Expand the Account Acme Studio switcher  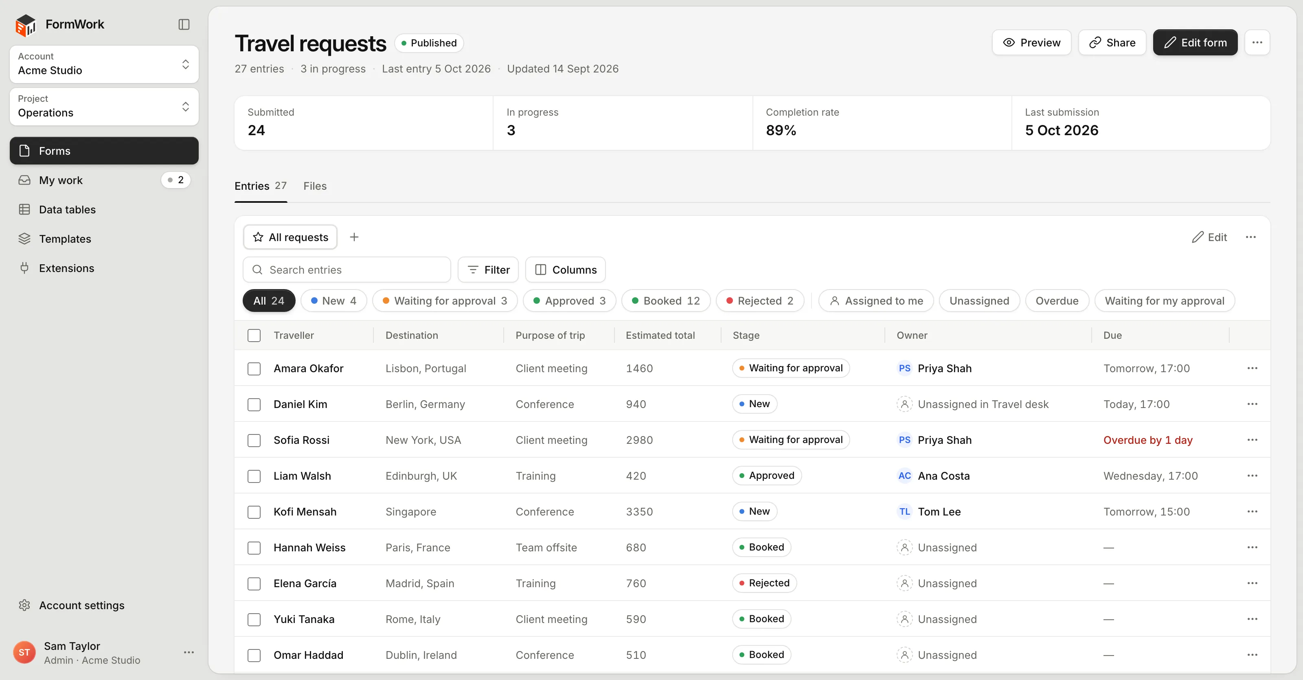click(x=104, y=64)
